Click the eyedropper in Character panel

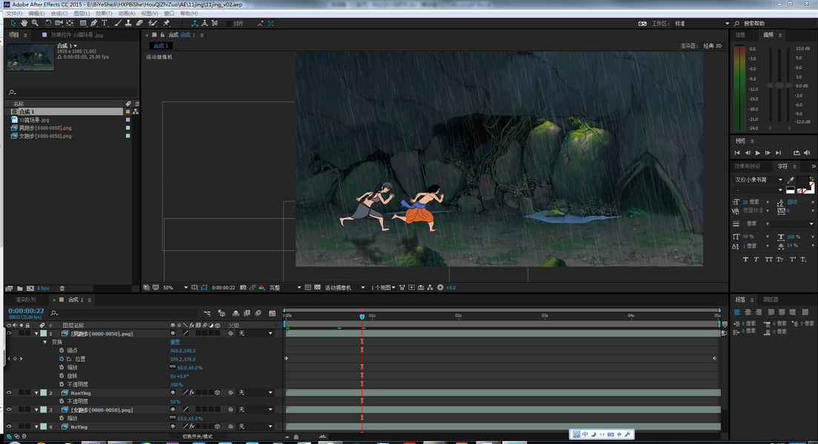tap(791, 180)
